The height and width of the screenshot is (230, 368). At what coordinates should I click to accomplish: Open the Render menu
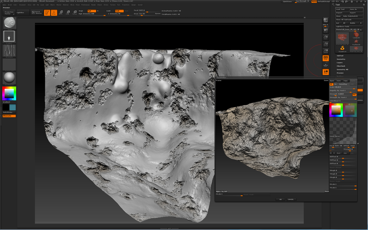(x=93, y=5)
